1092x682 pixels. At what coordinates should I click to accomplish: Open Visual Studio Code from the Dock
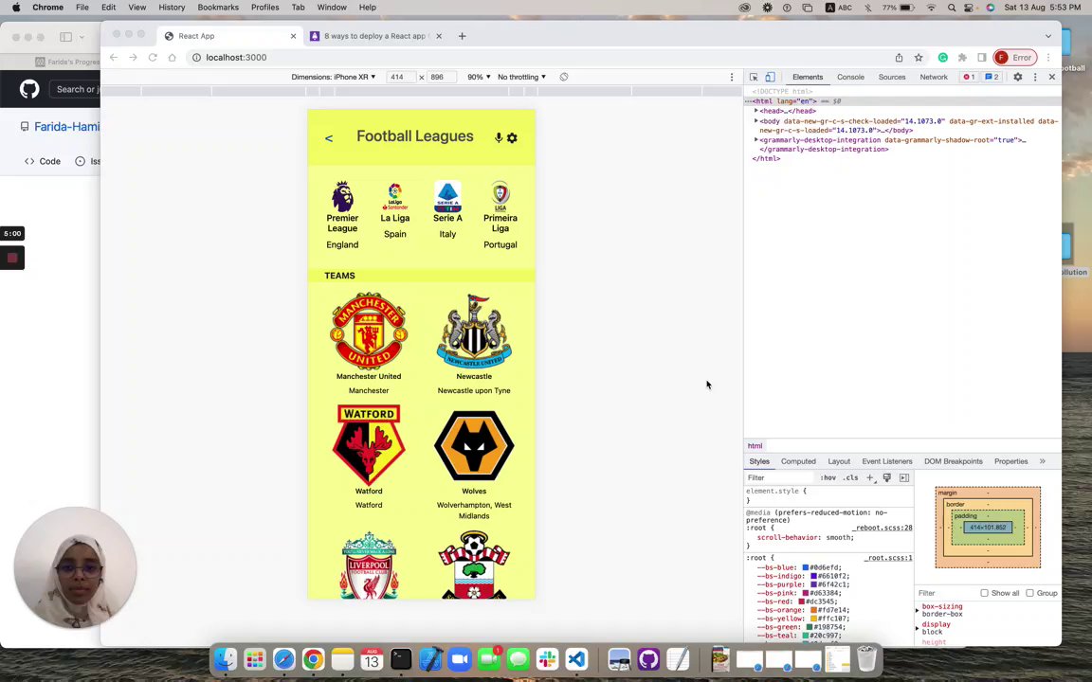(x=576, y=659)
